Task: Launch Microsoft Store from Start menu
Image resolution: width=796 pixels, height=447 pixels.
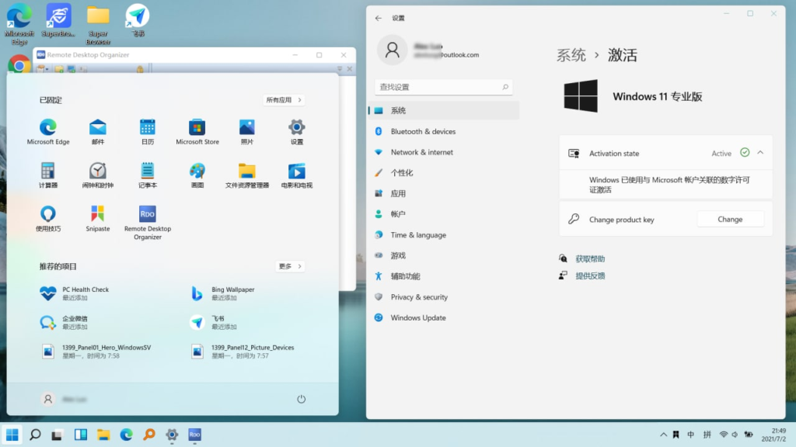Action: tap(197, 132)
